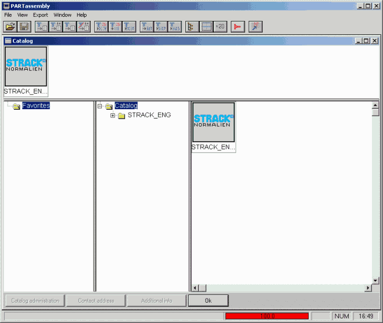Click the SAT export toolbar icon

coord(147,27)
